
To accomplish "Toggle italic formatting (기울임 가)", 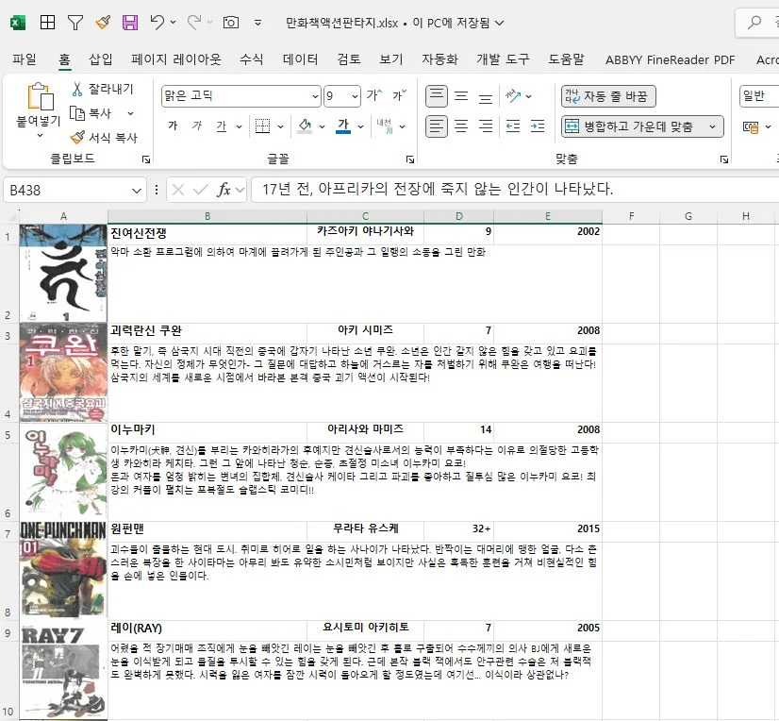I will click(197, 126).
